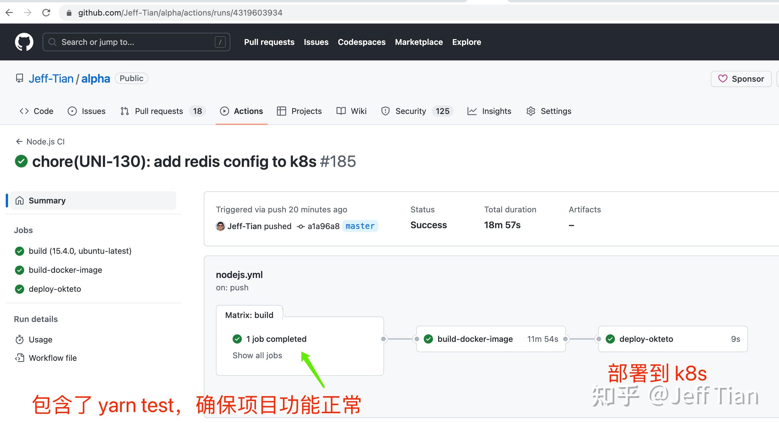This screenshot has width=779, height=427.
Task: Open the alpha repository link
Action: [96, 79]
